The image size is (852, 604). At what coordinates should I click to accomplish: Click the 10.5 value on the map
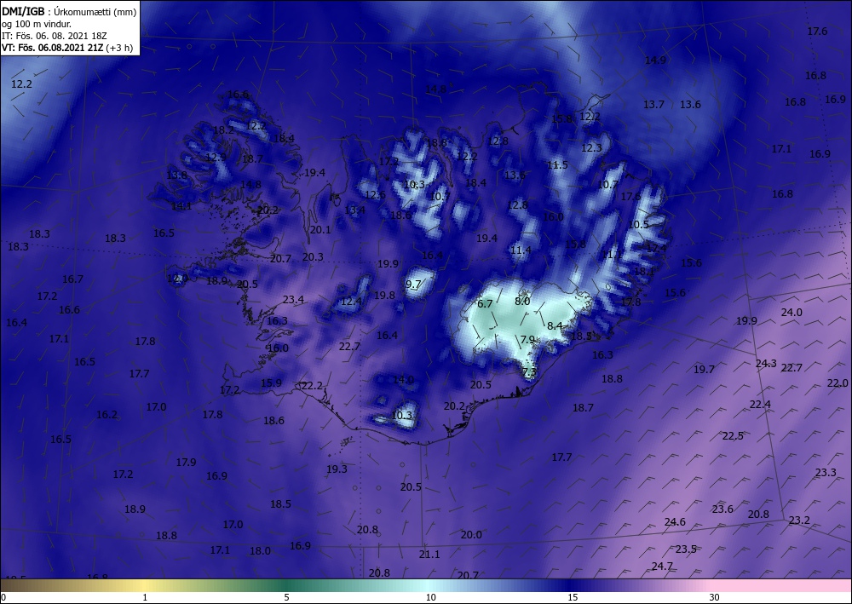coord(638,224)
